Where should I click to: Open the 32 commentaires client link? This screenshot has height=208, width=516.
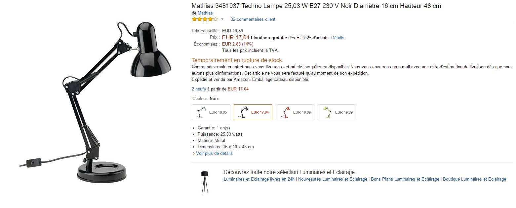tap(253, 19)
